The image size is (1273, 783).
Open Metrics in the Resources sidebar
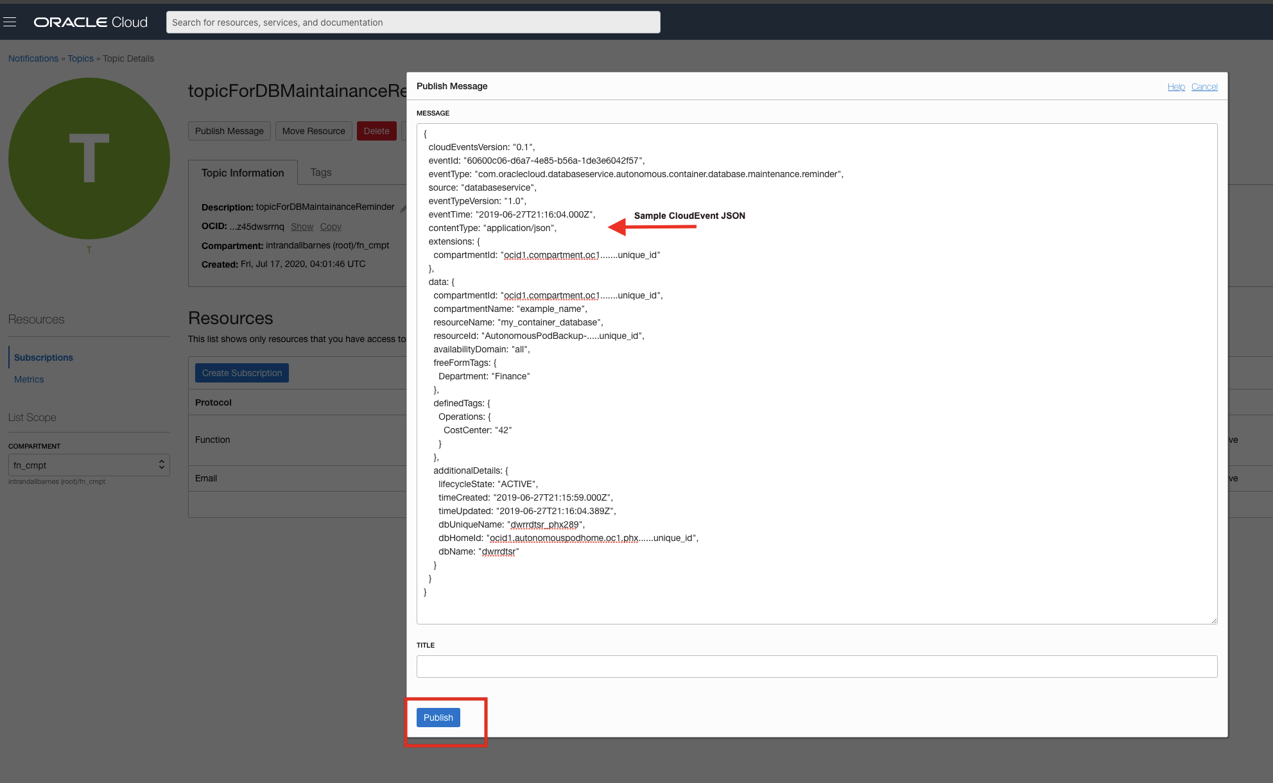[x=29, y=379]
